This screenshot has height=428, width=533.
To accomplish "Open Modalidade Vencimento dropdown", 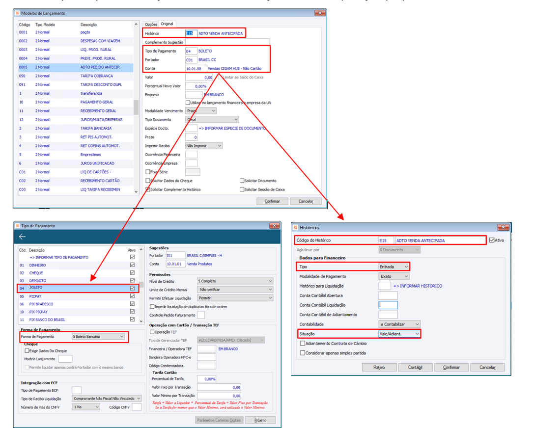I will pyautogui.click(x=201, y=111).
